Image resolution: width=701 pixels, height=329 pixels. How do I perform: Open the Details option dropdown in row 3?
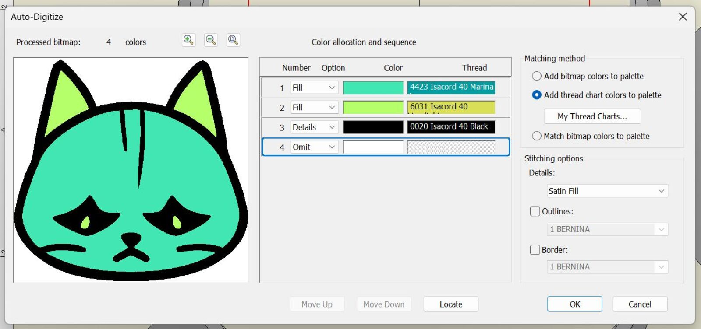coord(315,127)
